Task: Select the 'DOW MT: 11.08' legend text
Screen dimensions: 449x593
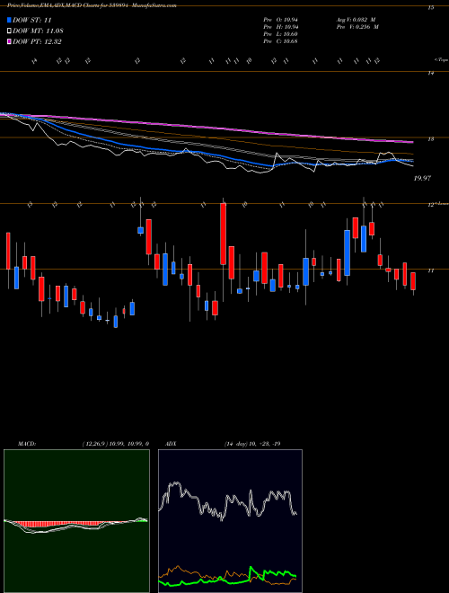Action: point(38,31)
